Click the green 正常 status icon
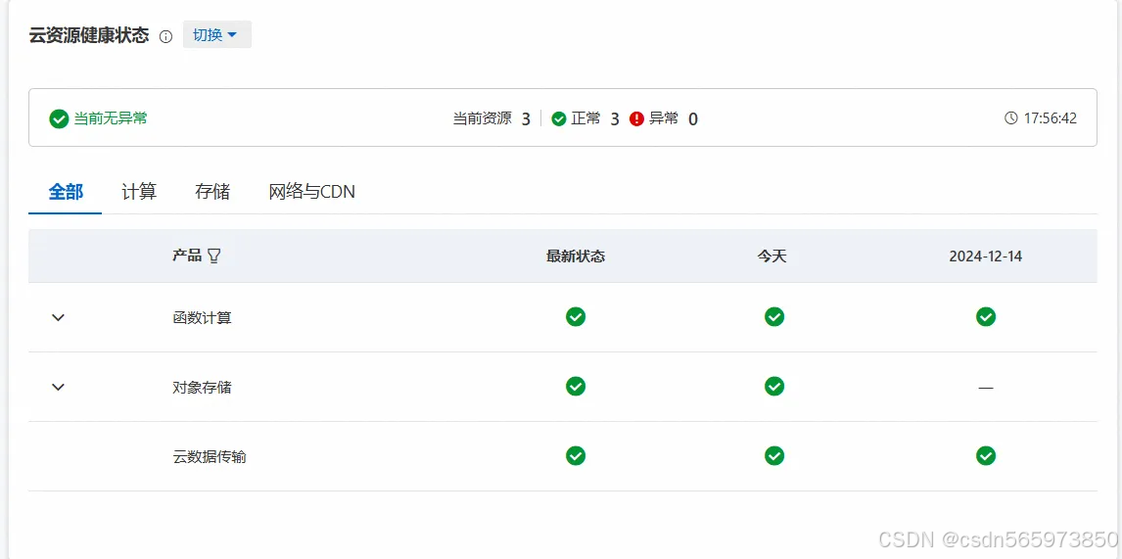The width and height of the screenshot is (1122, 559). click(x=559, y=118)
